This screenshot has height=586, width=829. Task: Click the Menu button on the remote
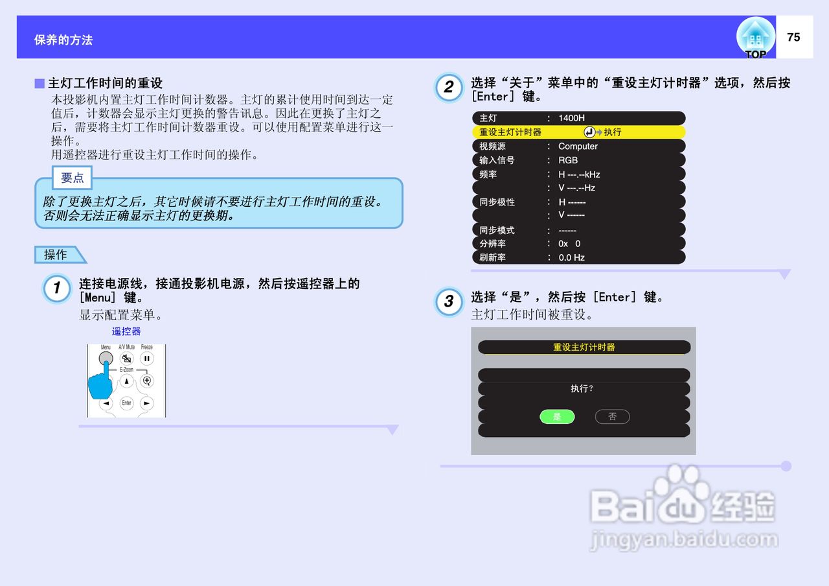[x=106, y=358]
